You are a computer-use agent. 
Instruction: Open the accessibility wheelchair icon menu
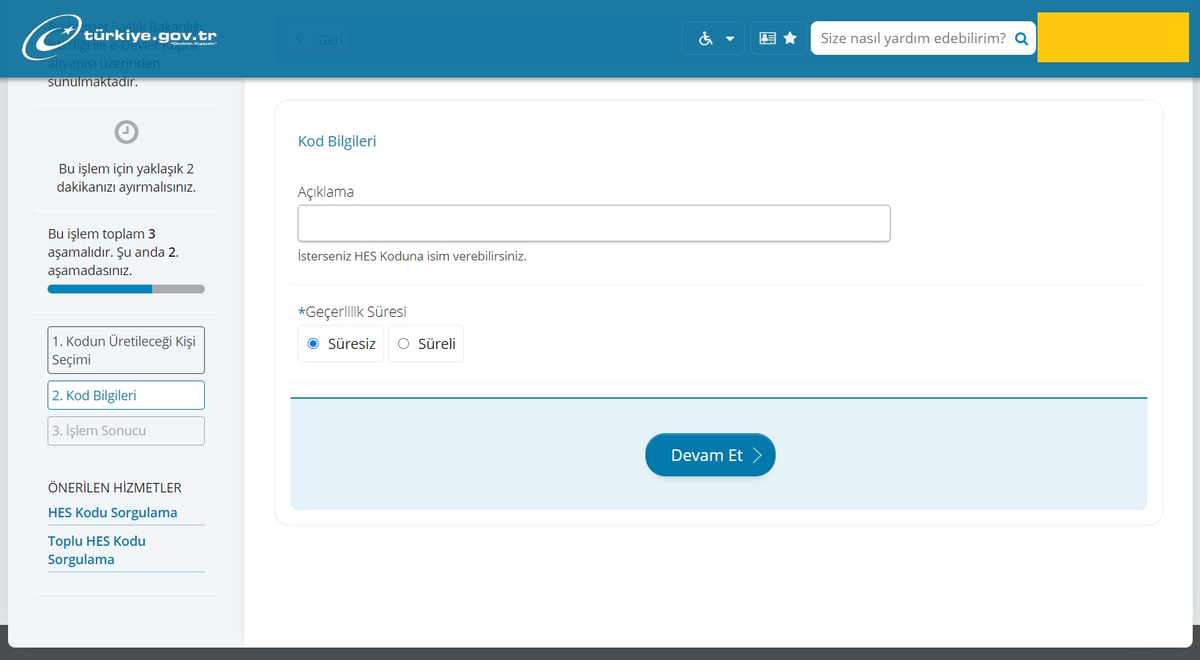(705, 39)
